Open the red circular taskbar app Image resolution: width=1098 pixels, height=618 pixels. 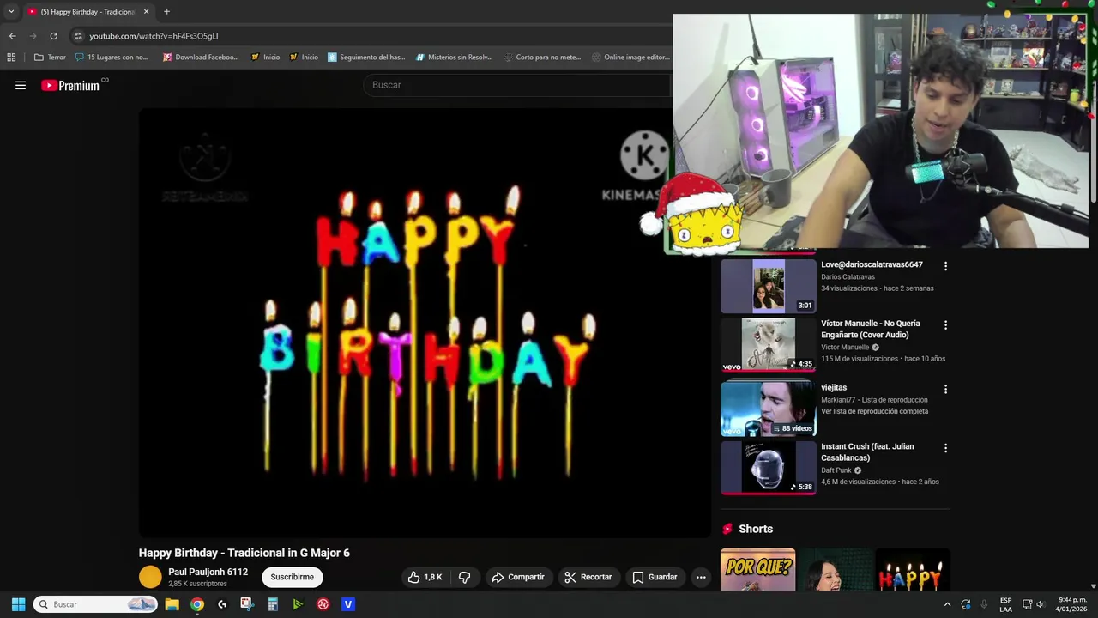[x=323, y=604]
